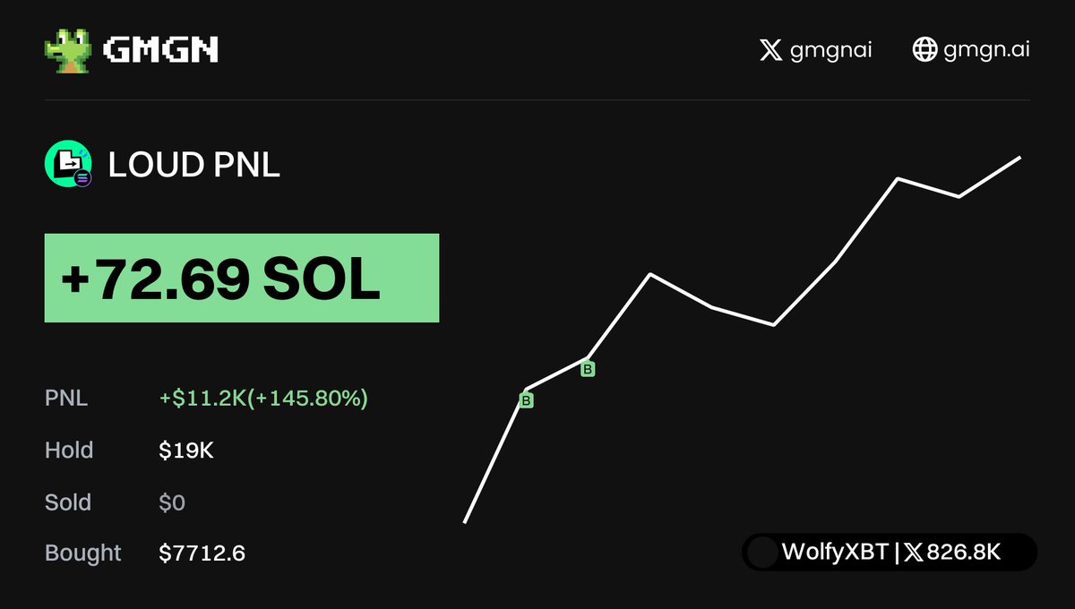Viewport: 1075px width, 609px height.
Task: Open the gmgnai handle link
Action: pyautogui.click(x=831, y=50)
